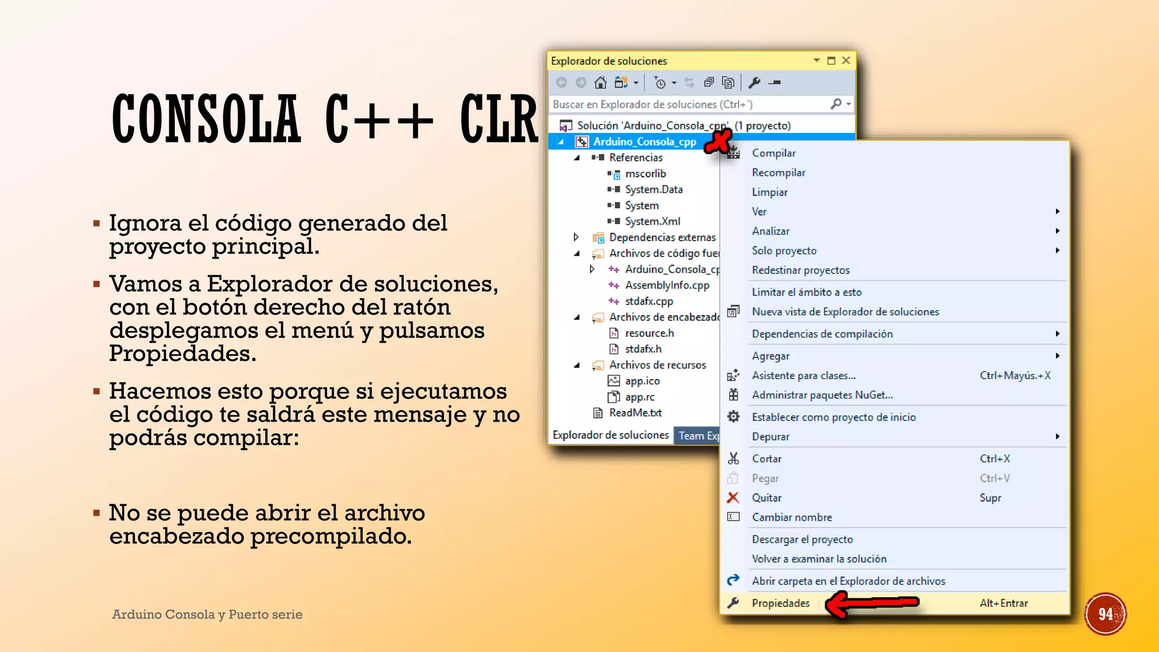The height and width of the screenshot is (652, 1159).
Task: Switch to Explorador de soluciones bottom tab
Action: pos(611,435)
